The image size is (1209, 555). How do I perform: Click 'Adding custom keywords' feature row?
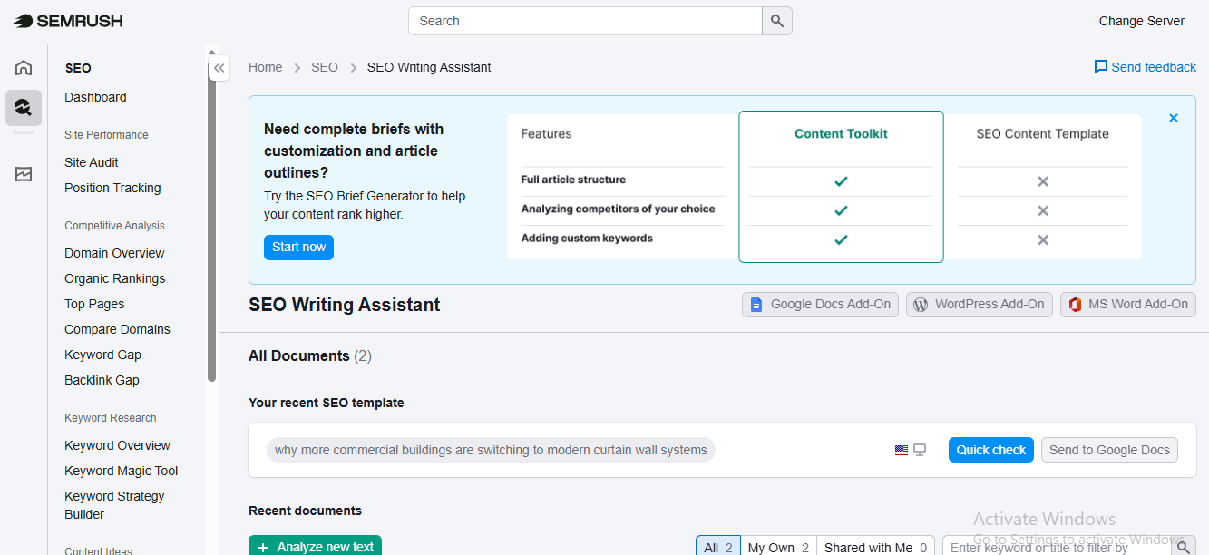587,238
